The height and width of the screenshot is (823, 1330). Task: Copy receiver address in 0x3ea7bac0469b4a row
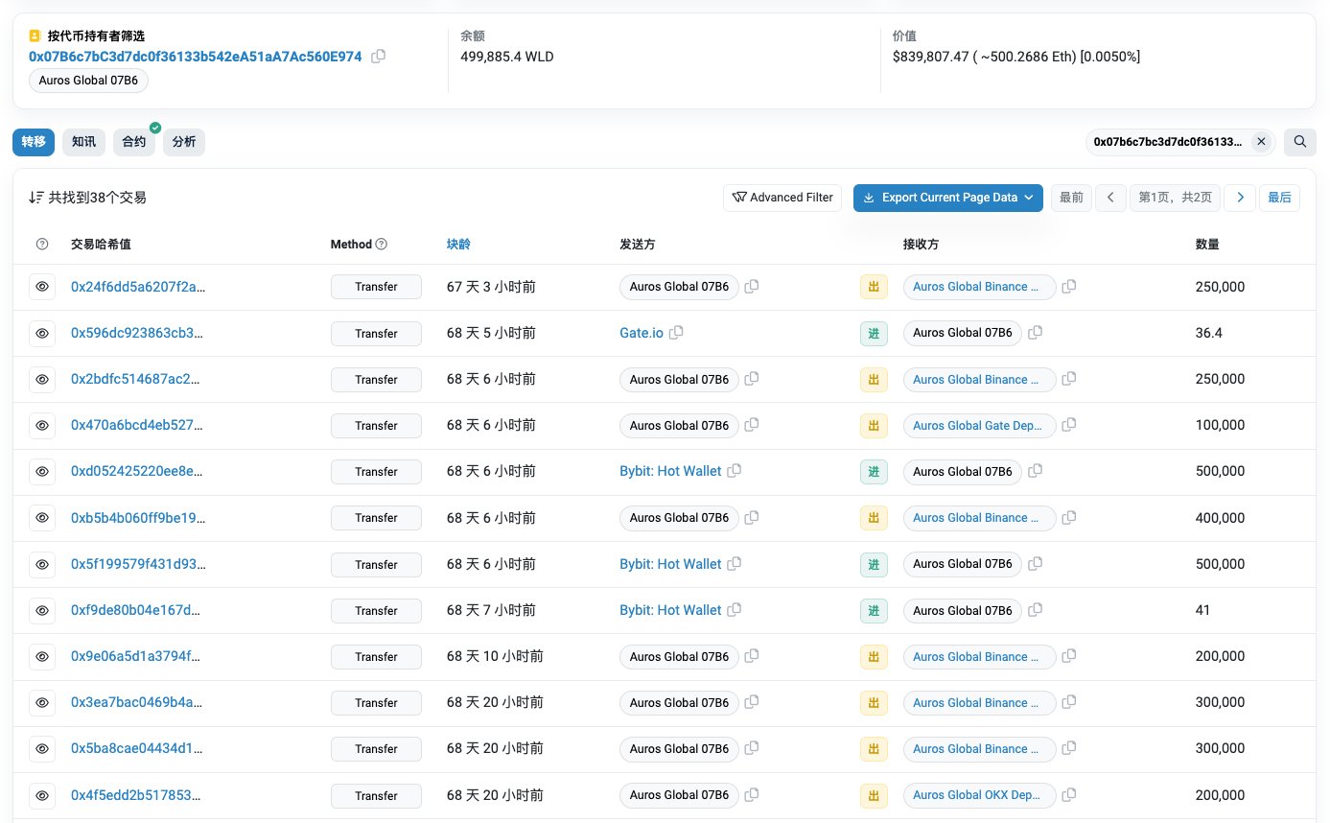pos(1069,703)
